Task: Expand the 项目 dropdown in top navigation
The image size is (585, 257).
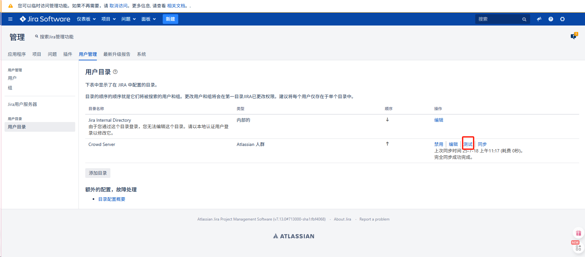Action: (108, 19)
